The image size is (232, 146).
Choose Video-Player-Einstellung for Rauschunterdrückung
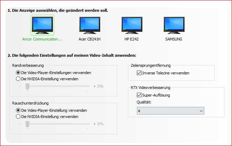18,110
